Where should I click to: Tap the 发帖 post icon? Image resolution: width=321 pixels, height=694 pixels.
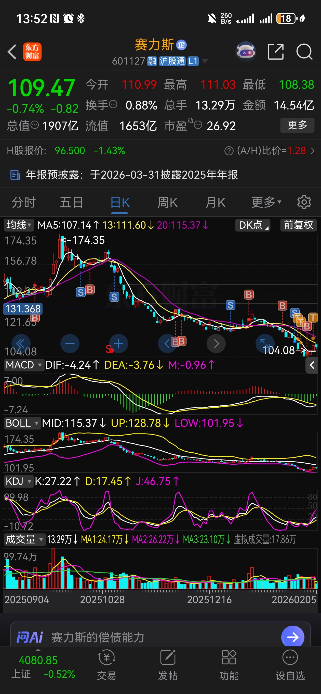(x=168, y=665)
